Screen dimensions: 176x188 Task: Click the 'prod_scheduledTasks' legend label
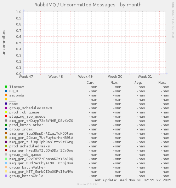[29, 146]
